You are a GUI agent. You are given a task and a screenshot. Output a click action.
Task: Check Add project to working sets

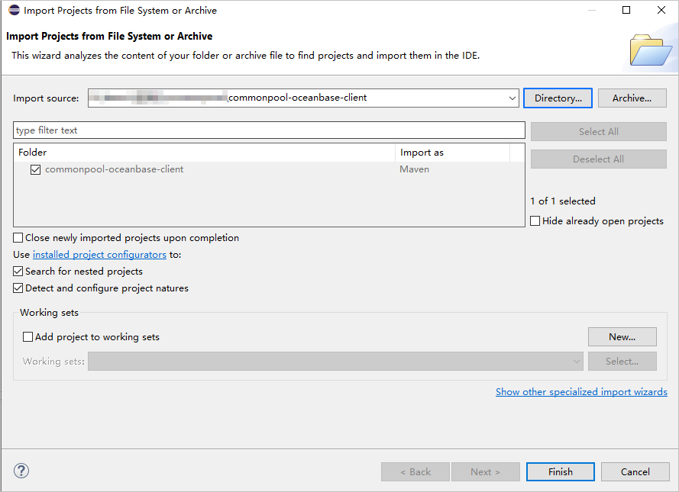(x=28, y=337)
